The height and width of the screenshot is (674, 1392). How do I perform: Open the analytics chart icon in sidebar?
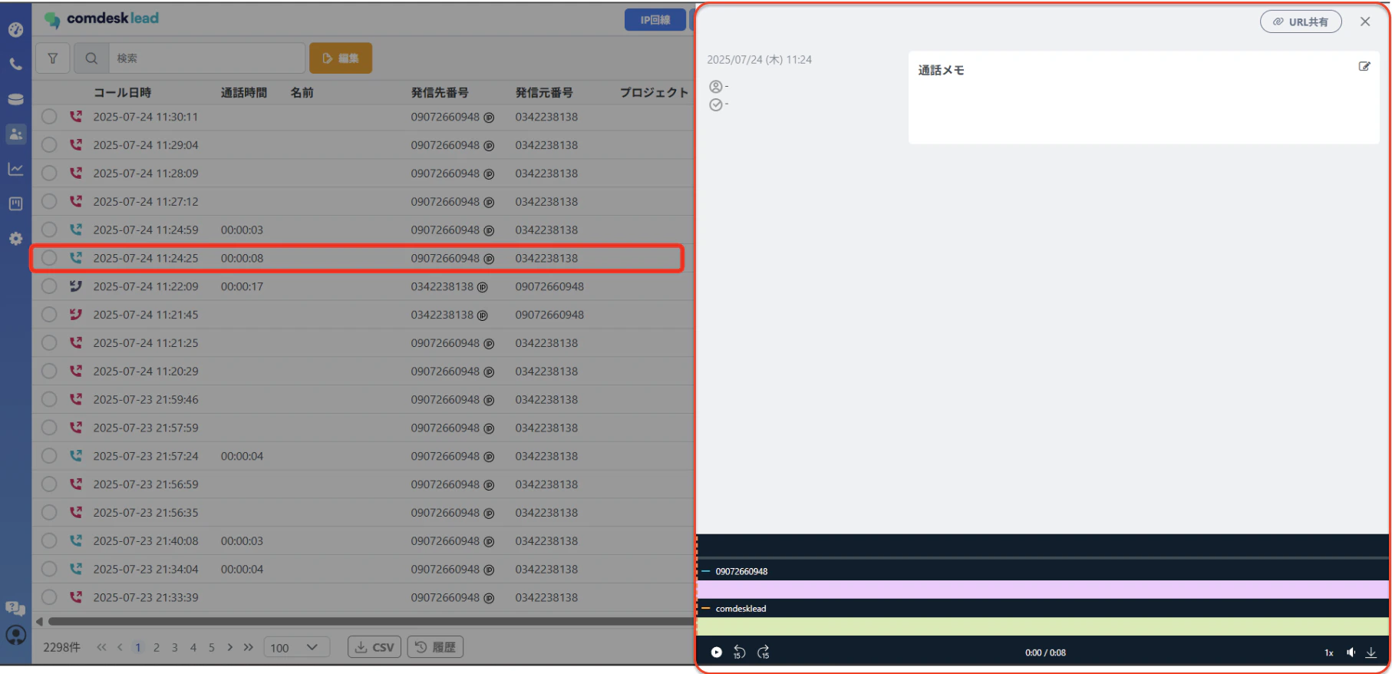click(15, 169)
